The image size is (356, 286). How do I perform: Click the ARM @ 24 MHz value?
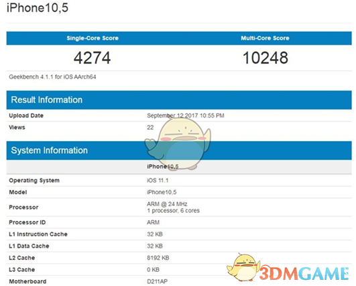[167, 204]
